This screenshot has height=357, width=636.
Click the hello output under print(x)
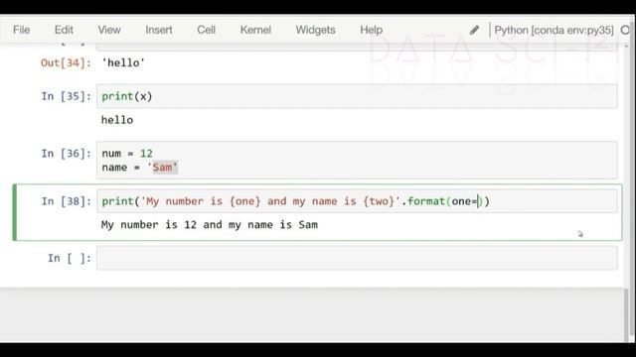tap(117, 120)
